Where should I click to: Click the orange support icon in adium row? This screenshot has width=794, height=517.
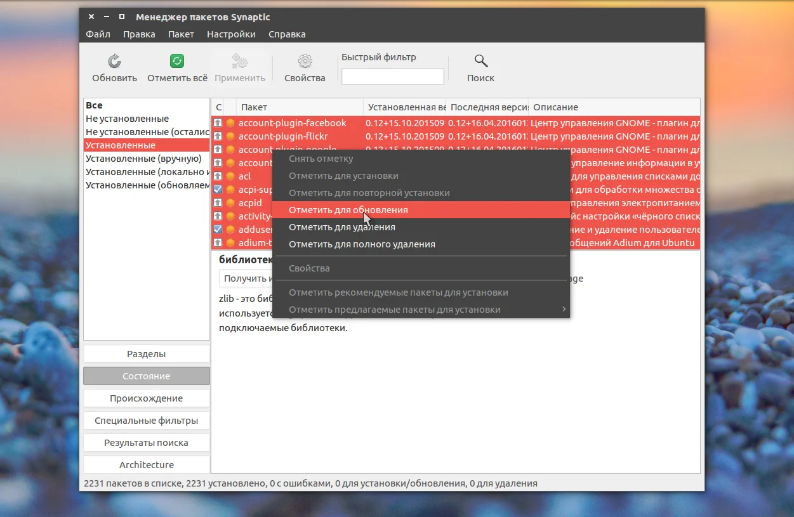[231, 242]
